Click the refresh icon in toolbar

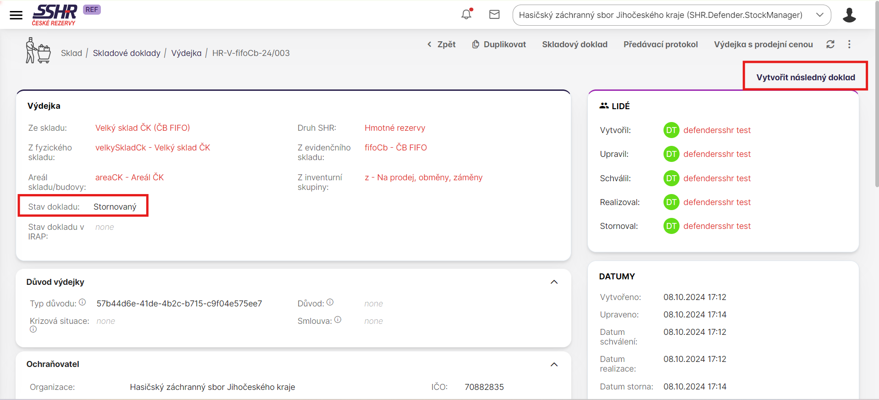(x=830, y=44)
